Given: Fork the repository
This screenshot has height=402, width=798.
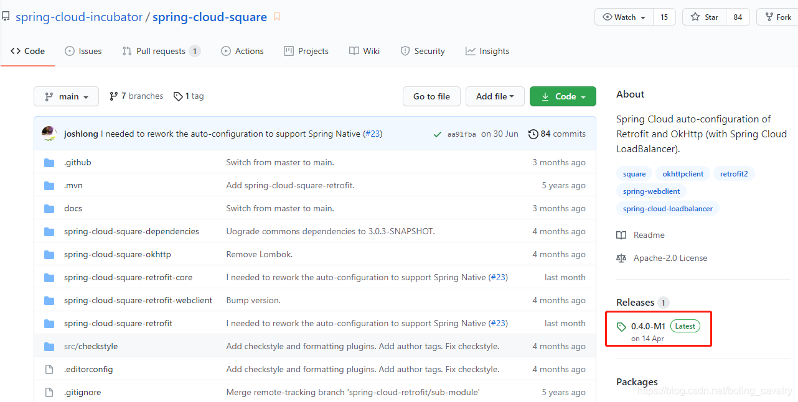Looking at the screenshot, I should pos(777,17).
